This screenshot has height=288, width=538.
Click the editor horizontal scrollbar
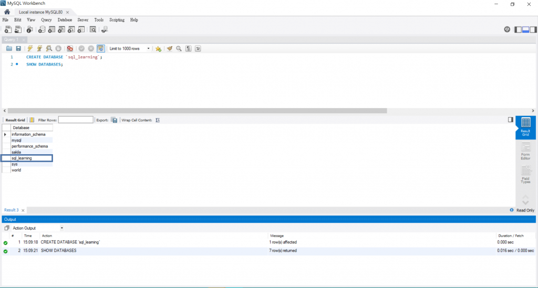[x=198, y=111]
